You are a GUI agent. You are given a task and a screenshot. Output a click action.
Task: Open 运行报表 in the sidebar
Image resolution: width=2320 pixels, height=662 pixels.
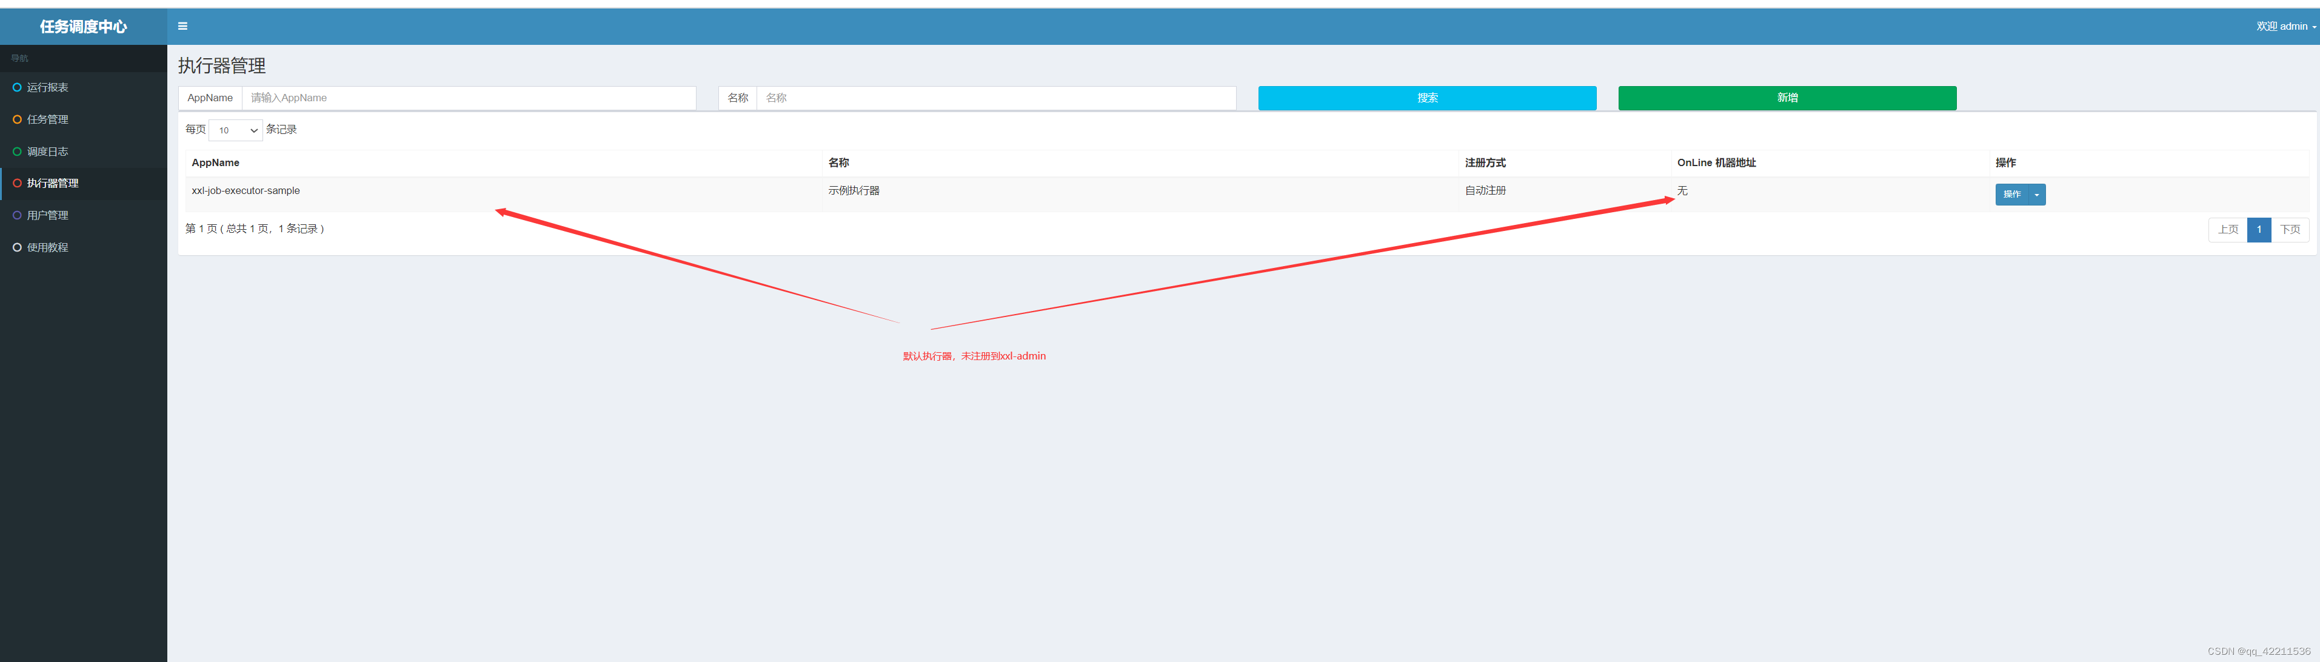[x=84, y=87]
